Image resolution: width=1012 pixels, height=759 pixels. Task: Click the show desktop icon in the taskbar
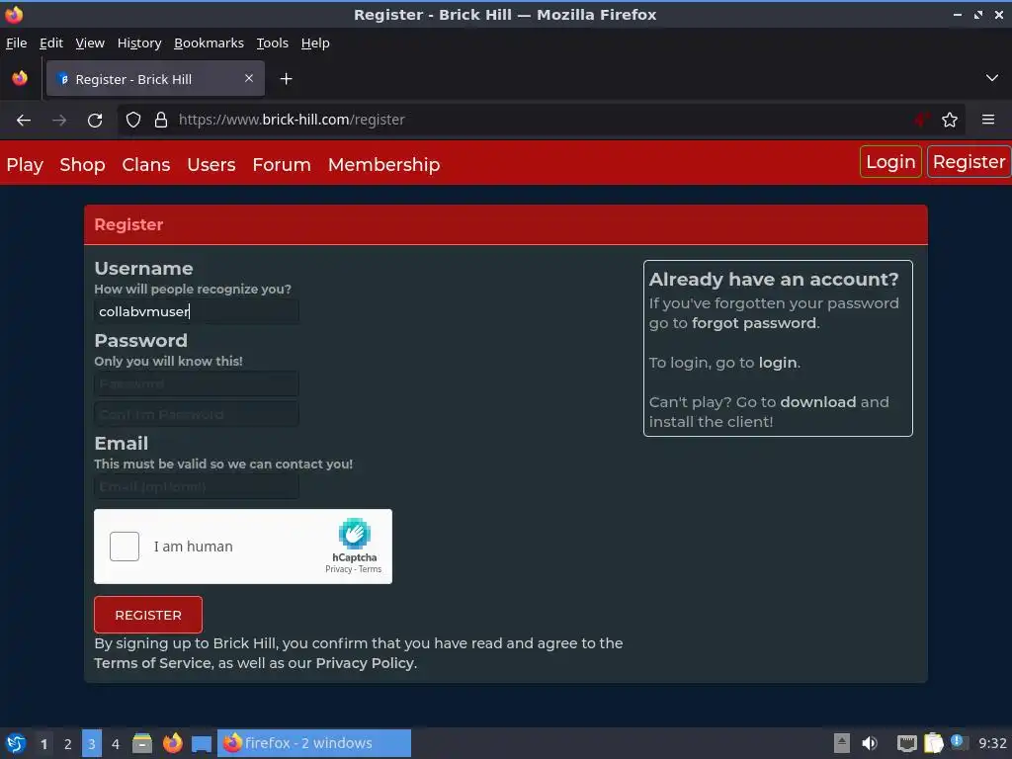[x=202, y=743]
